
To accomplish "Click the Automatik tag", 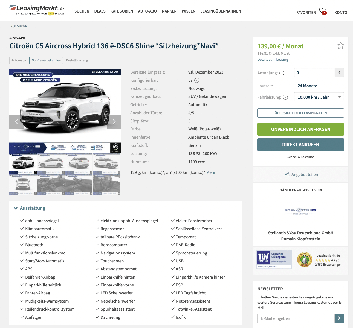I will click(19, 60).
